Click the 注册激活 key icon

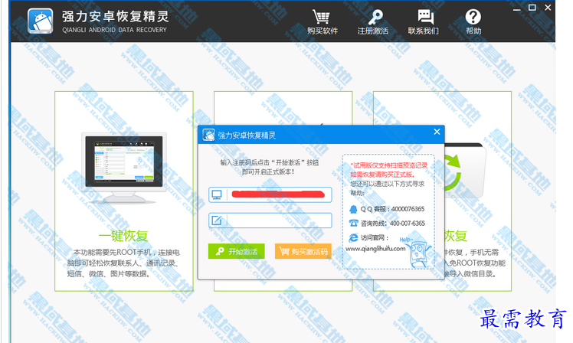pyautogui.click(x=374, y=17)
